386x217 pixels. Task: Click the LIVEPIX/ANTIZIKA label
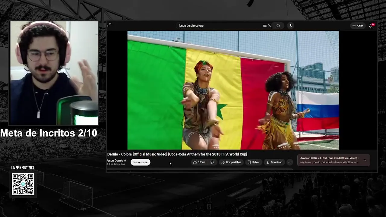tap(23, 168)
